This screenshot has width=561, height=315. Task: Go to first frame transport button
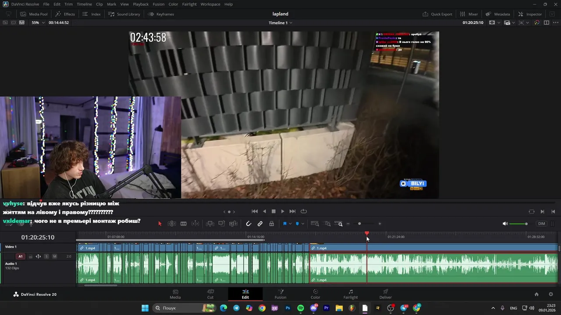pos(255,211)
